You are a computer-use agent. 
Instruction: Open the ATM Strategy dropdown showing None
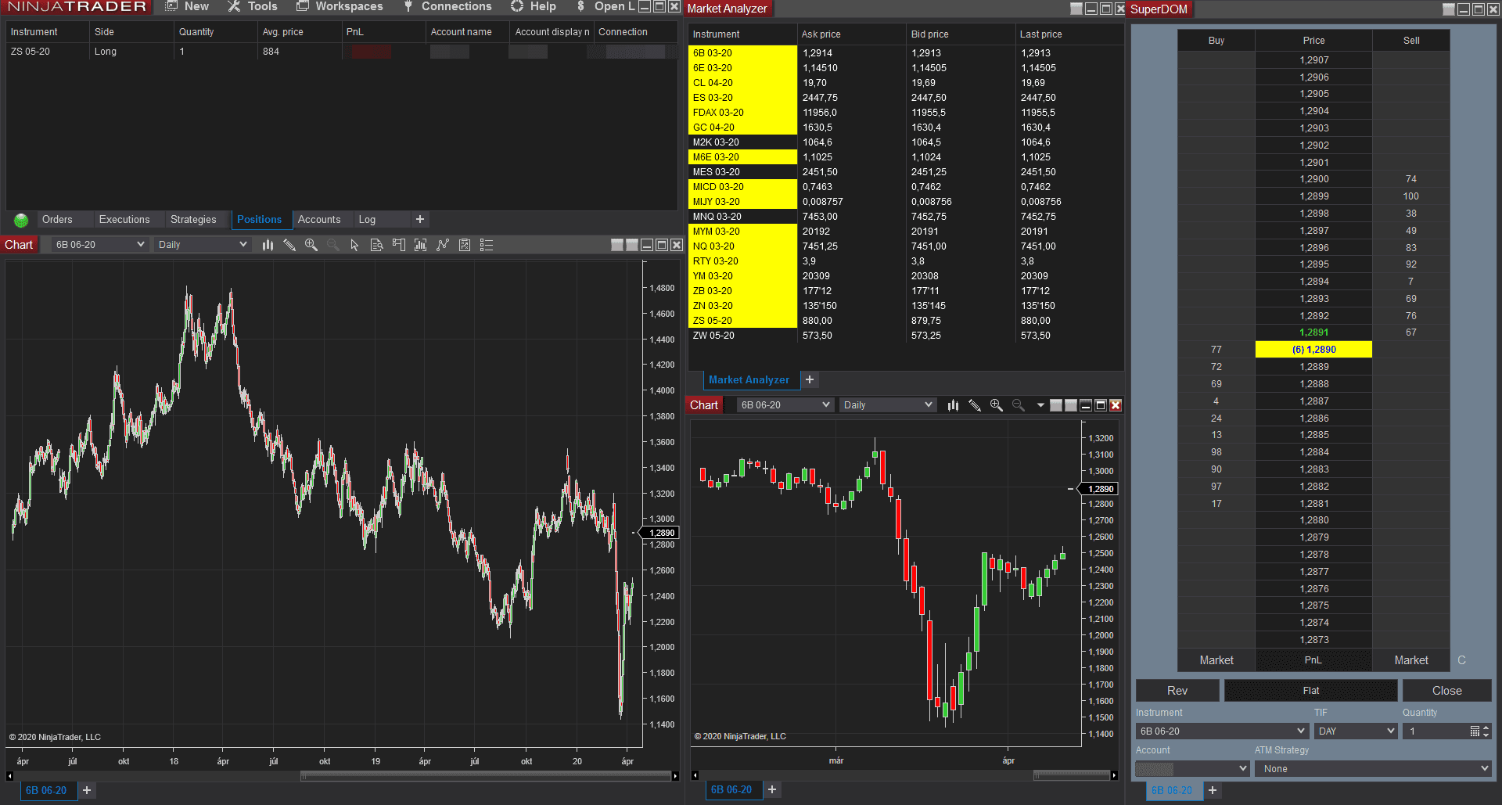tap(1373, 768)
